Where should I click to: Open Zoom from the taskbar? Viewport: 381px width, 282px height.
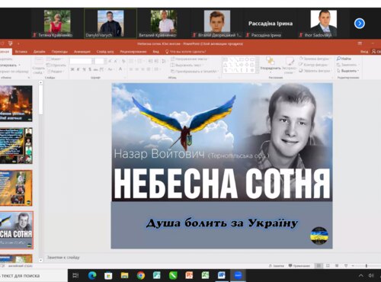click(x=238, y=275)
